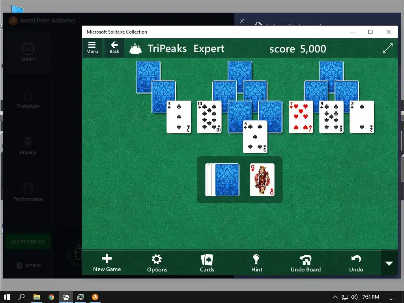Open Windows taskbar search
This screenshot has width=404, height=303.
point(21,297)
